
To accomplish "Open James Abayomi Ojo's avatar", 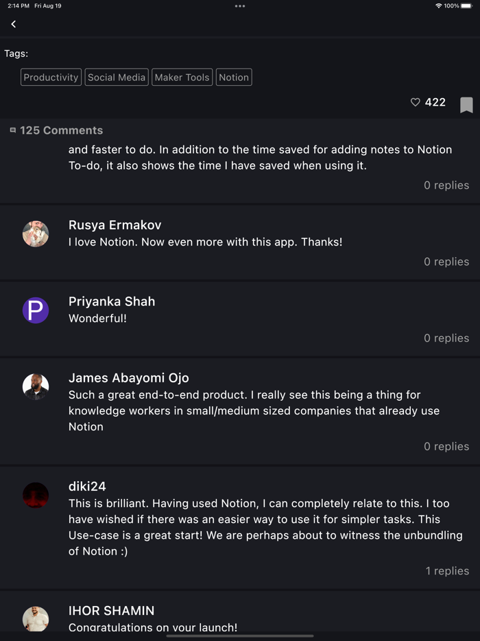I will tap(35, 386).
